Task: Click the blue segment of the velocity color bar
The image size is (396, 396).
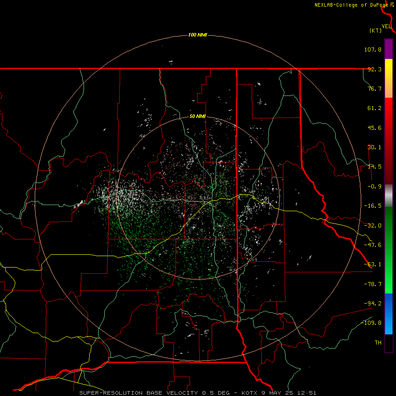Action: (x=389, y=314)
